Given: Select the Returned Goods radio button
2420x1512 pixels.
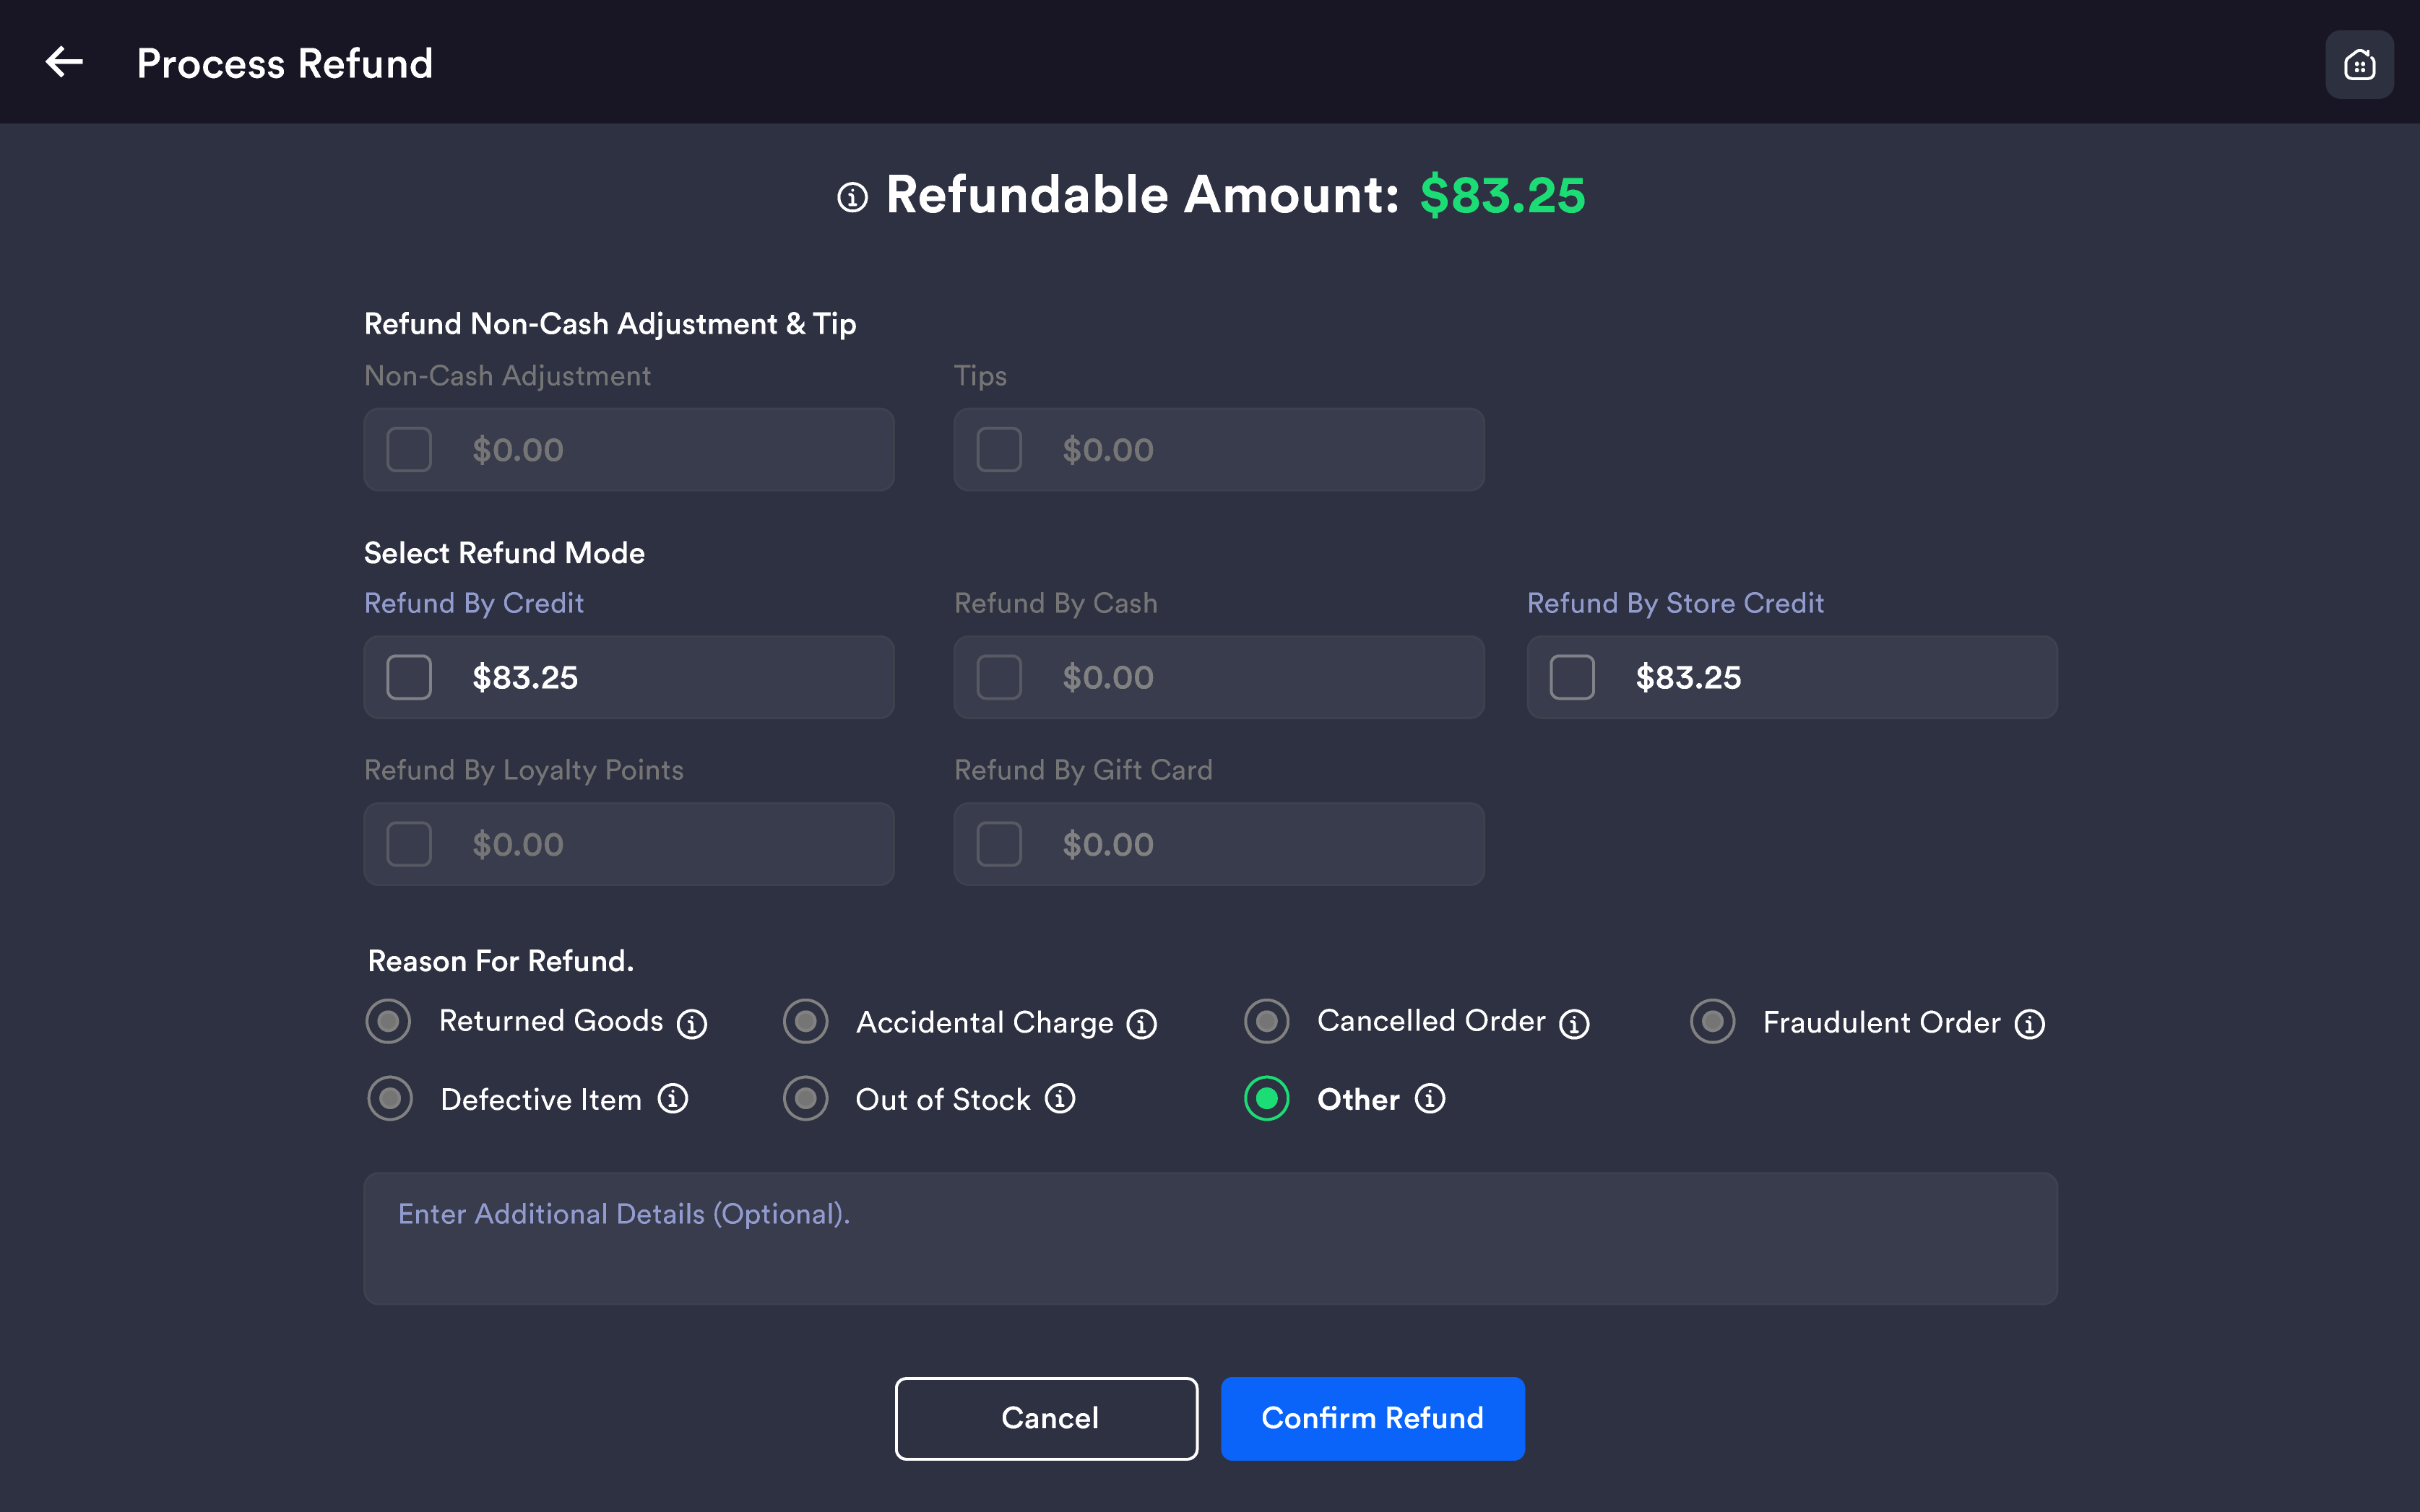Looking at the screenshot, I should point(388,1021).
